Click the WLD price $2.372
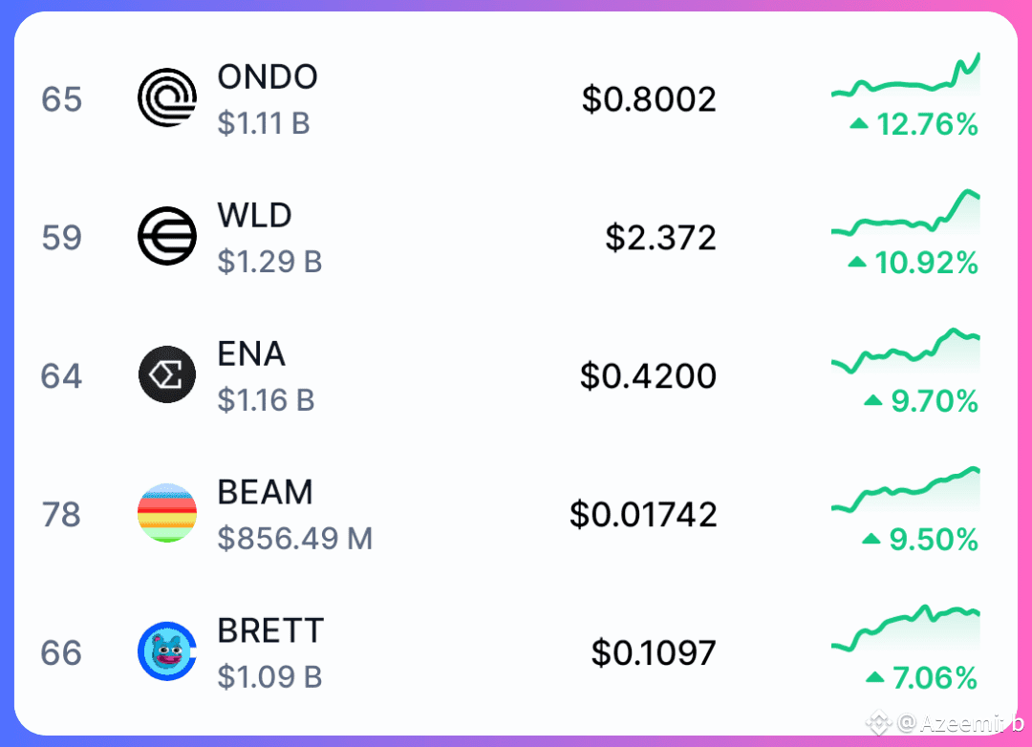The image size is (1032, 747). tap(660, 237)
